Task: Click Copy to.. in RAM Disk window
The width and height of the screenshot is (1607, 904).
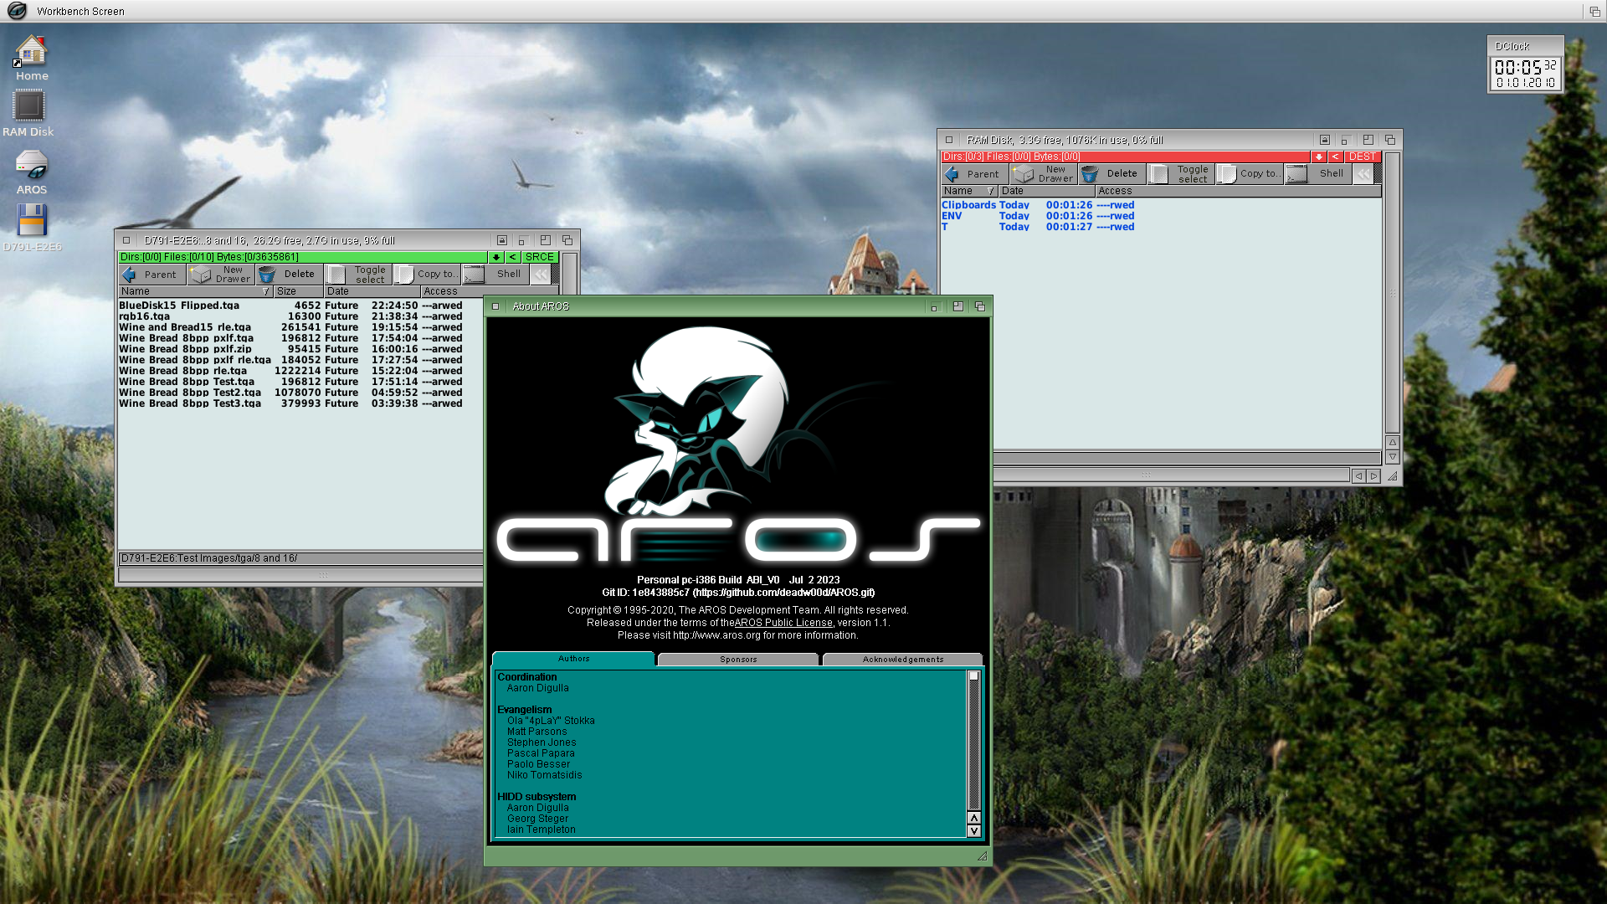Action: click(1249, 174)
